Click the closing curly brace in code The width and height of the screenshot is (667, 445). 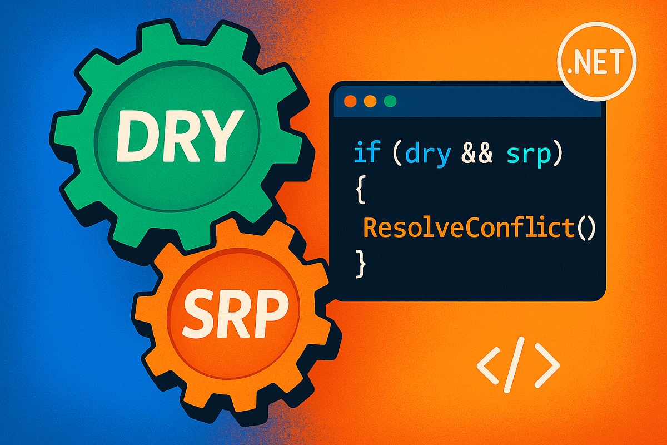[360, 262]
